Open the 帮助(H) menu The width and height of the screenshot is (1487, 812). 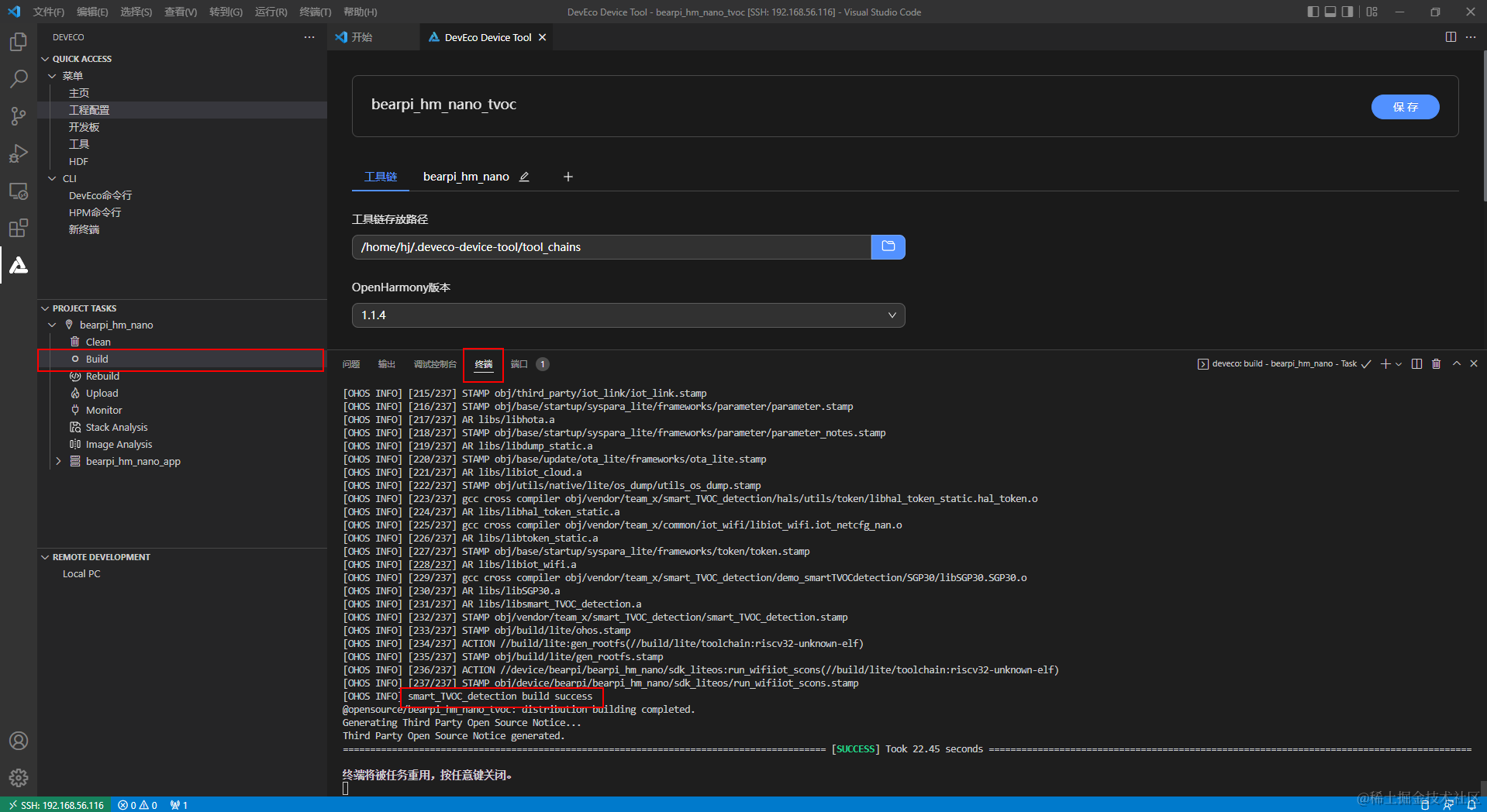pyautogui.click(x=360, y=12)
